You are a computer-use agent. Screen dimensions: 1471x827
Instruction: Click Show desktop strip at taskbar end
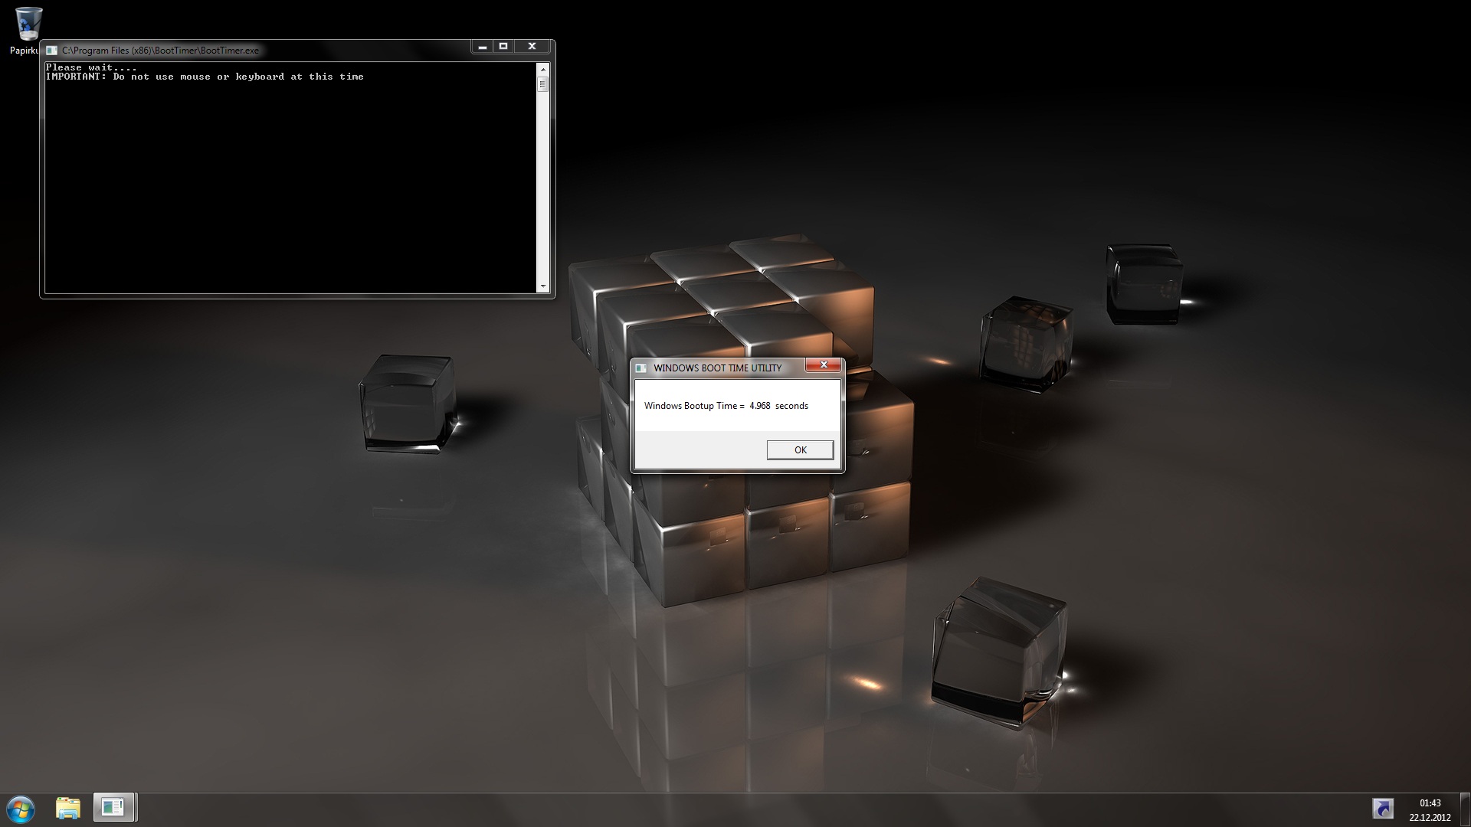coord(1465,810)
